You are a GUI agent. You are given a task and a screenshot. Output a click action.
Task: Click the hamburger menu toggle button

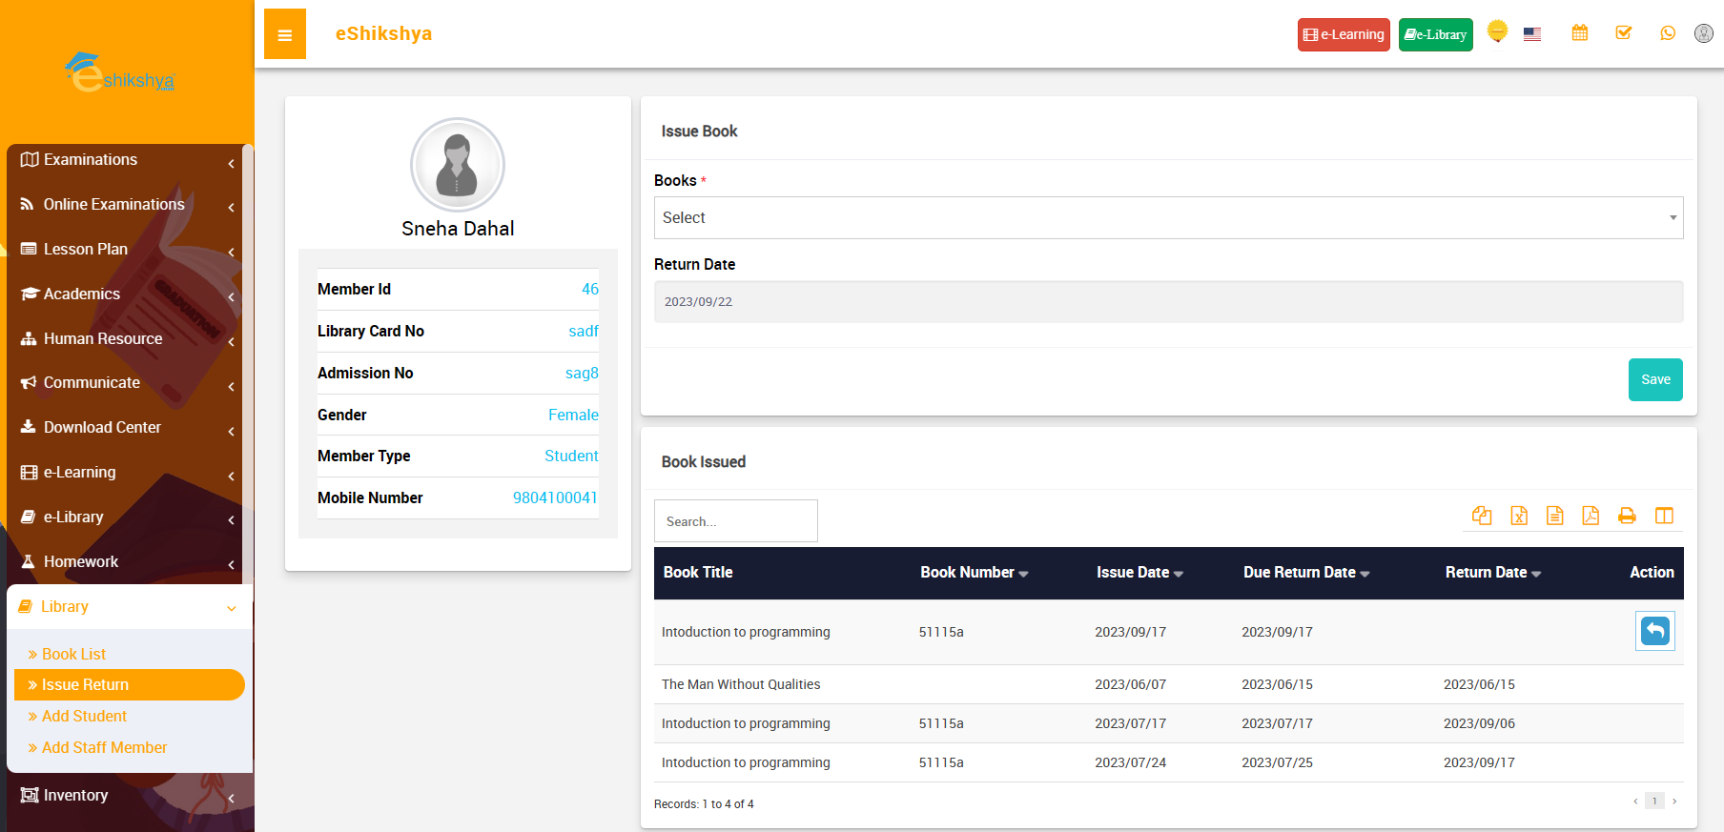coord(284,34)
